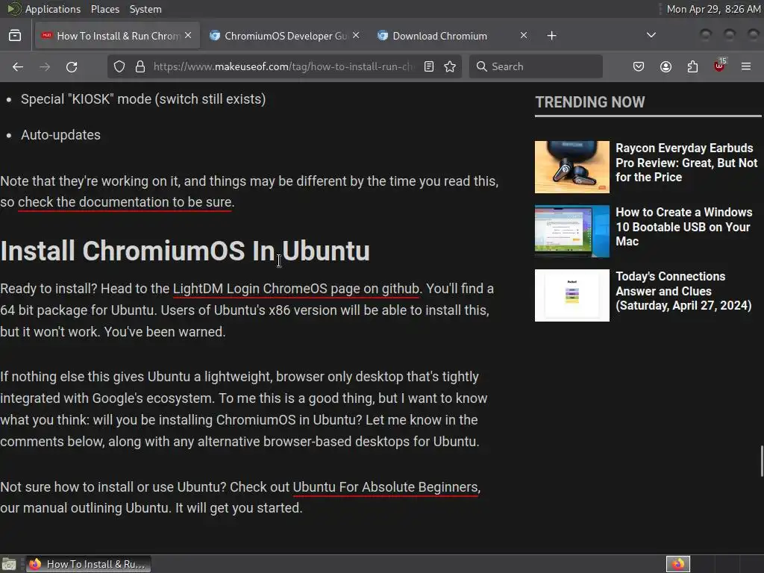Go back to previous page
Screen dimensions: 764x573
(x=18, y=66)
